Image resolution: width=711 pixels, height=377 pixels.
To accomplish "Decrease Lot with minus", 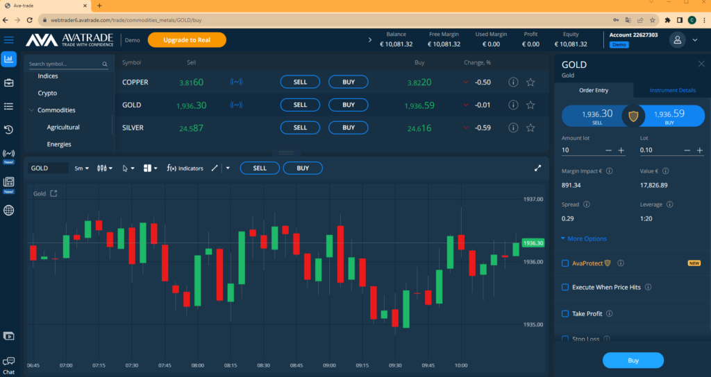I will pyautogui.click(x=687, y=150).
